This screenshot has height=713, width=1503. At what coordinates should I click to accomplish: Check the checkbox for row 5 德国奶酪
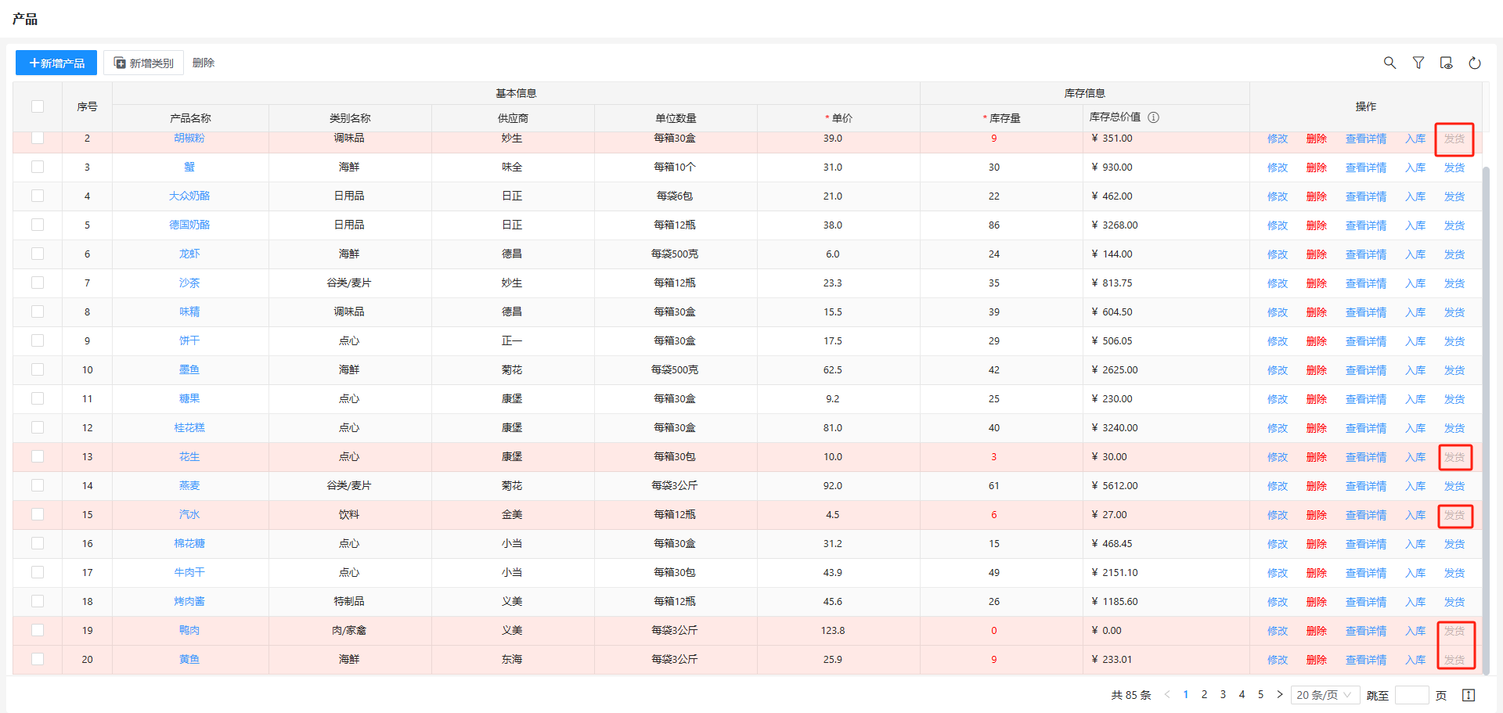pos(38,225)
